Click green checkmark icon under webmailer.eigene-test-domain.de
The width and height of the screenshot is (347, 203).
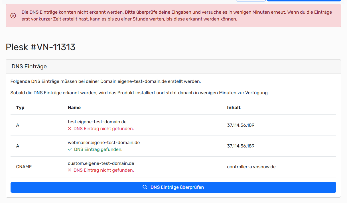[70, 149]
